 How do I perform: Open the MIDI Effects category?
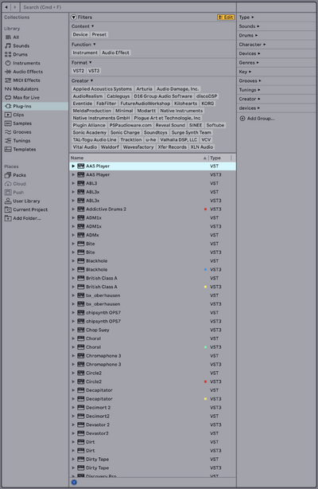click(26, 80)
